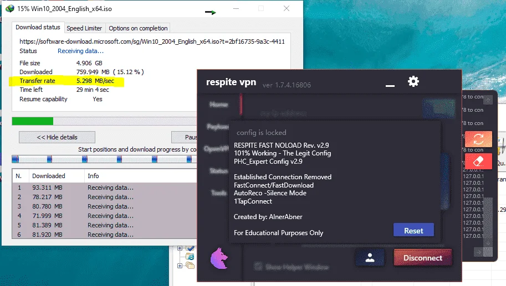
Task: Select connection row with 71.999 MB
Action: [105, 216]
